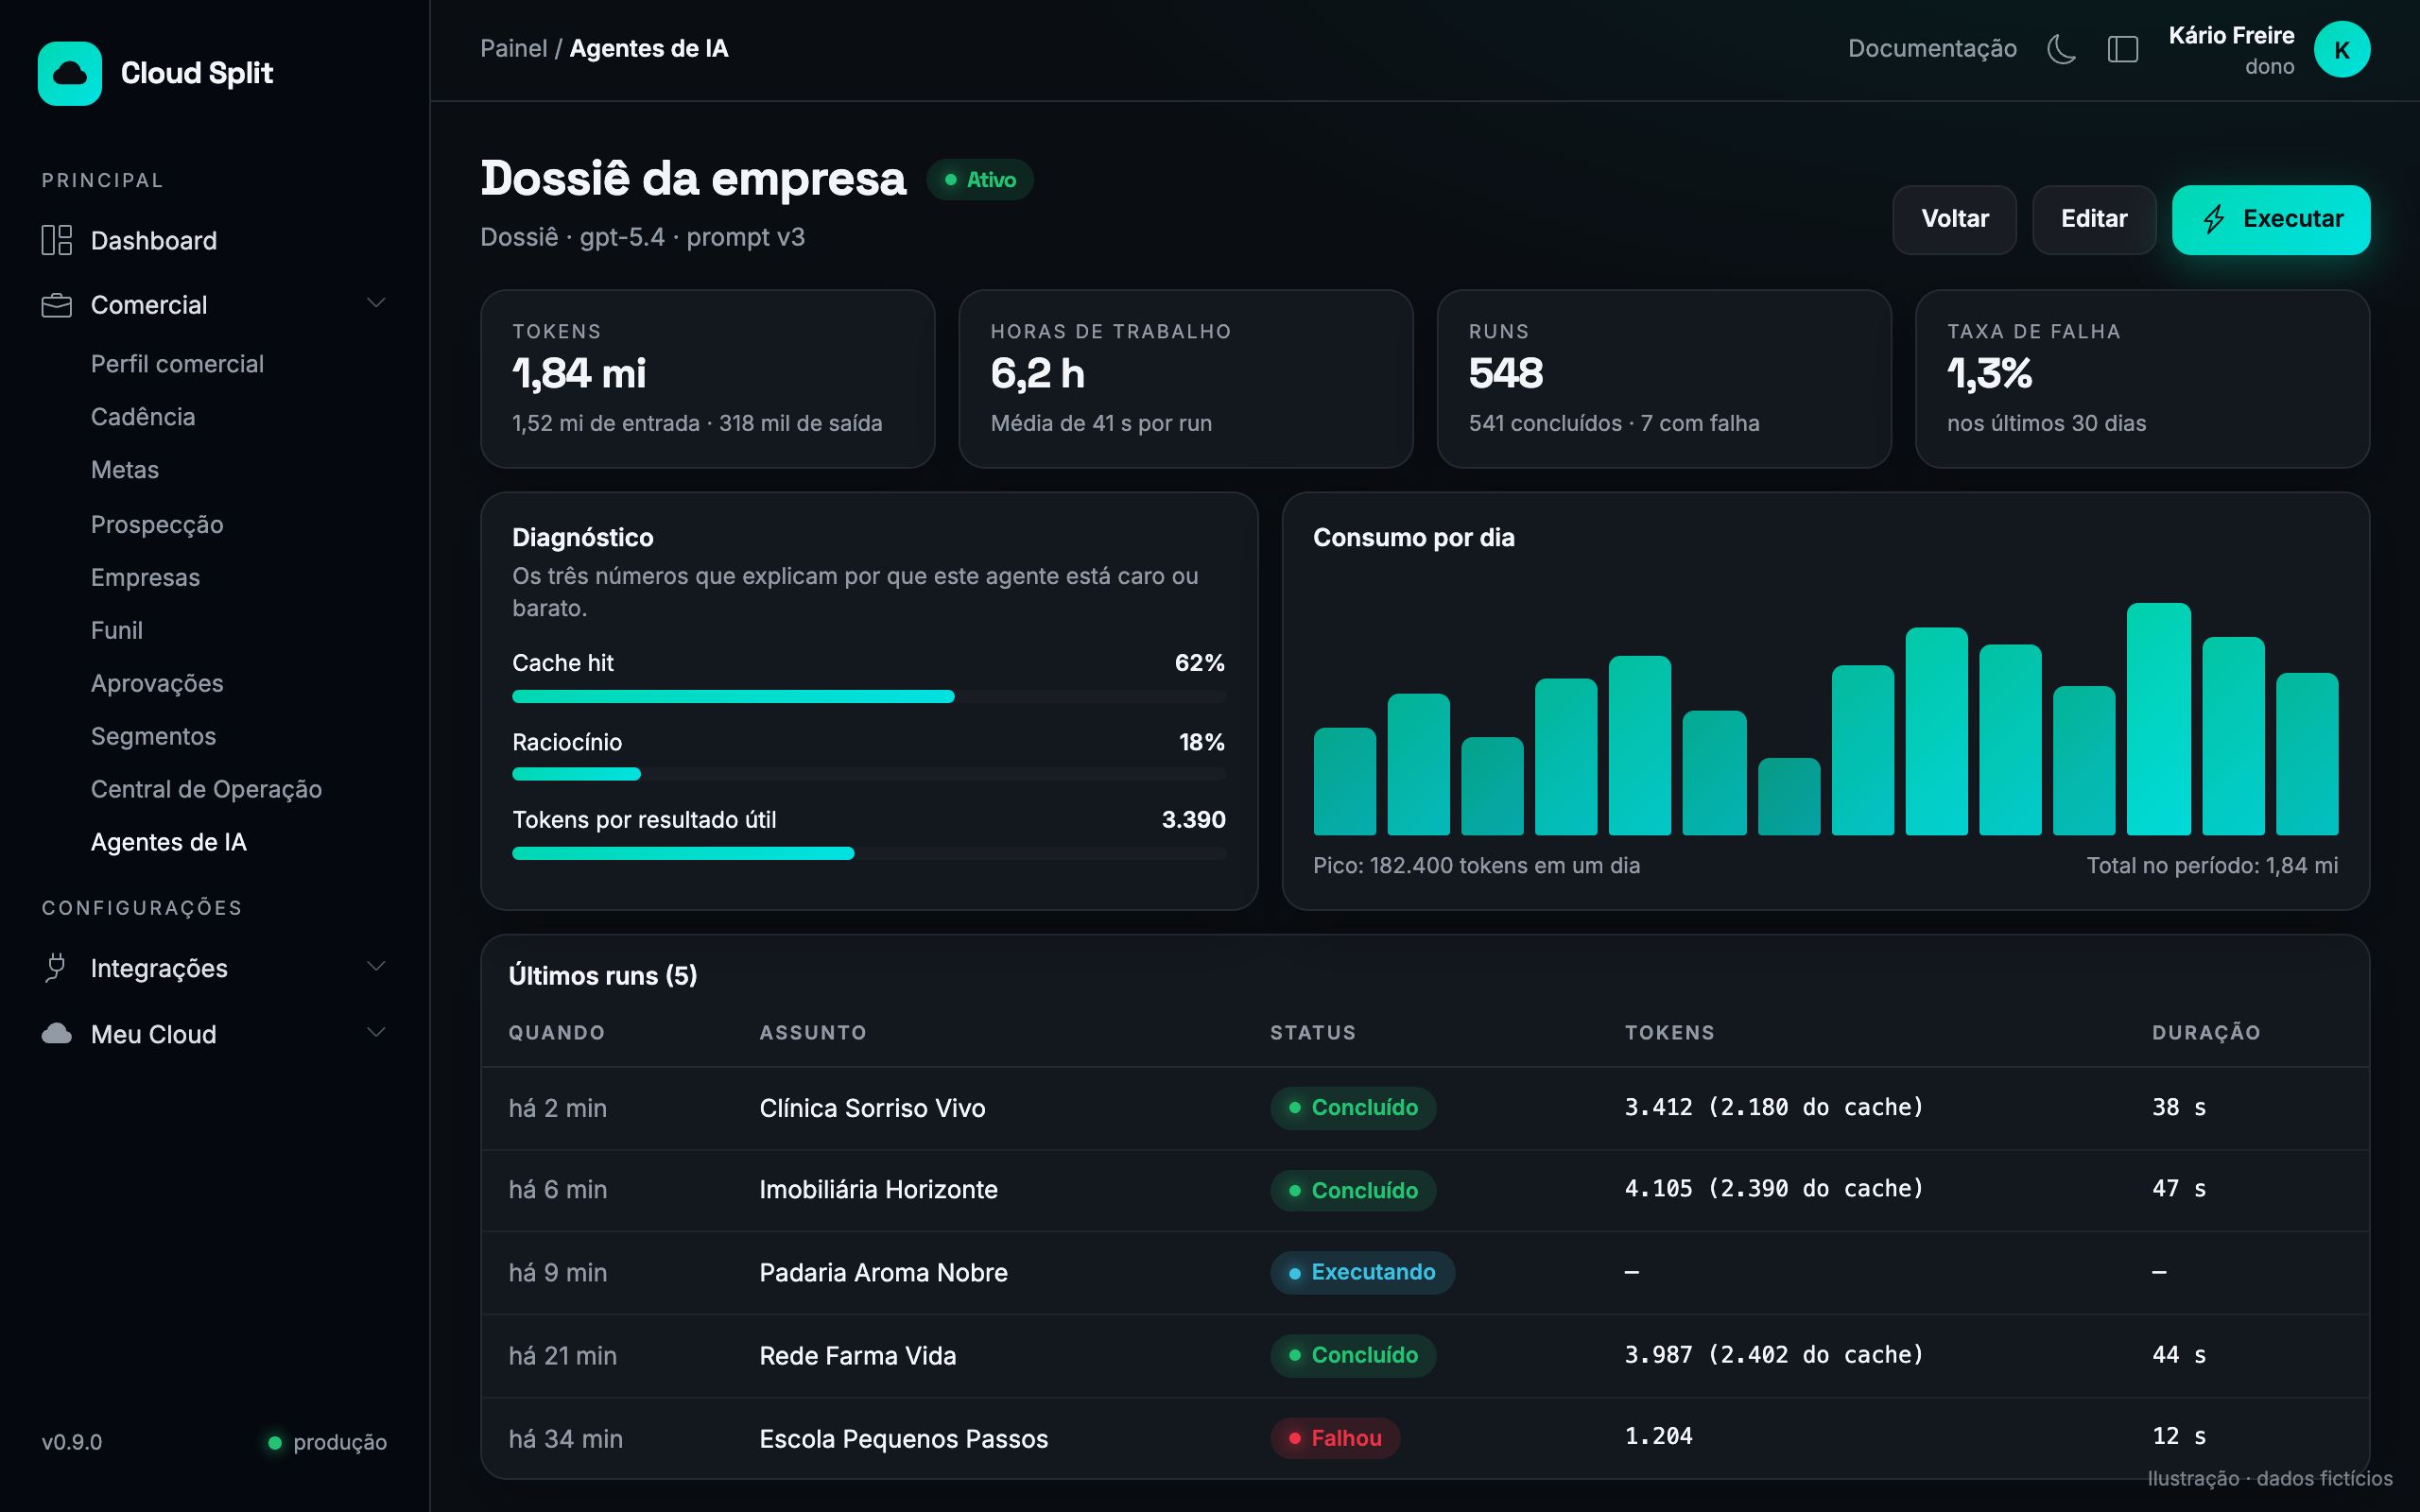Open Central de Operação
The image size is (2420, 1512).
click(x=206, y=789)
